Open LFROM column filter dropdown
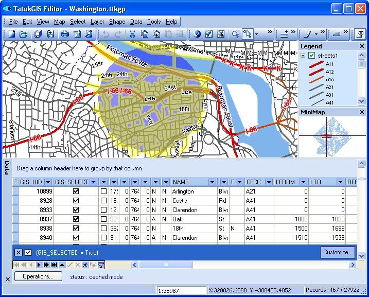 click(x=303, y=182)
